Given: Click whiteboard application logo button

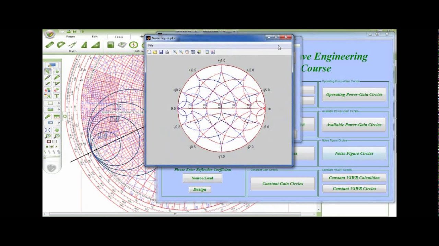Looking at the screenshot, I should (50, 34).
